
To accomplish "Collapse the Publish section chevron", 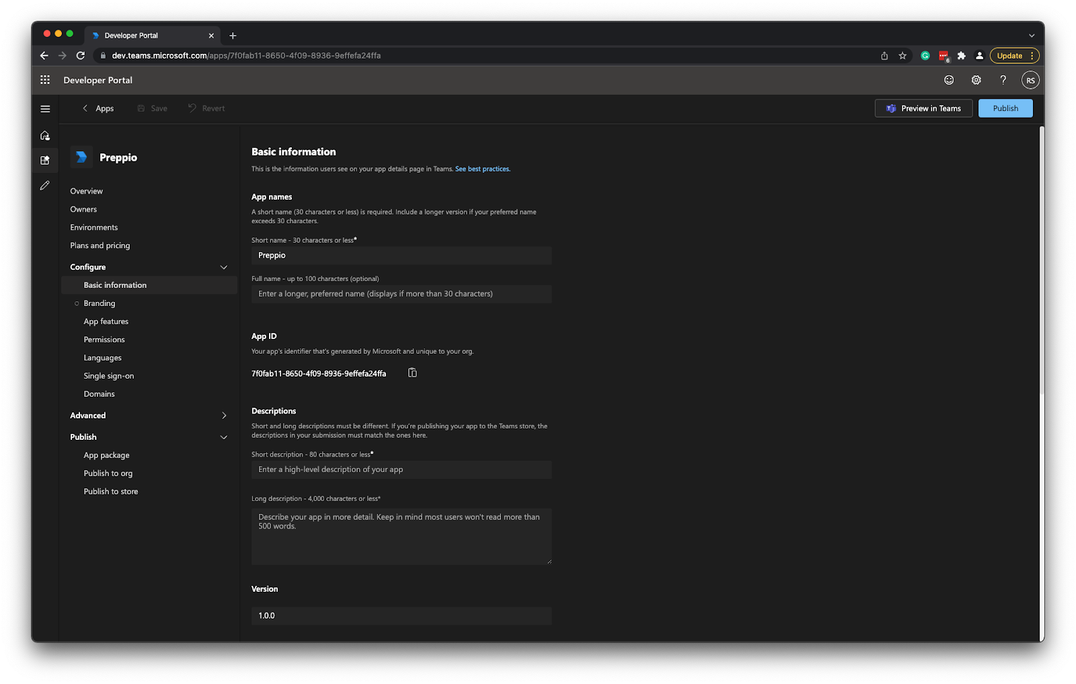I will click(224, 437).
